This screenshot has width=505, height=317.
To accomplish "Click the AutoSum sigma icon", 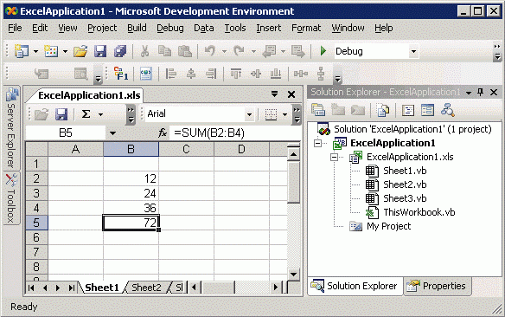I will tap(86, 114).
